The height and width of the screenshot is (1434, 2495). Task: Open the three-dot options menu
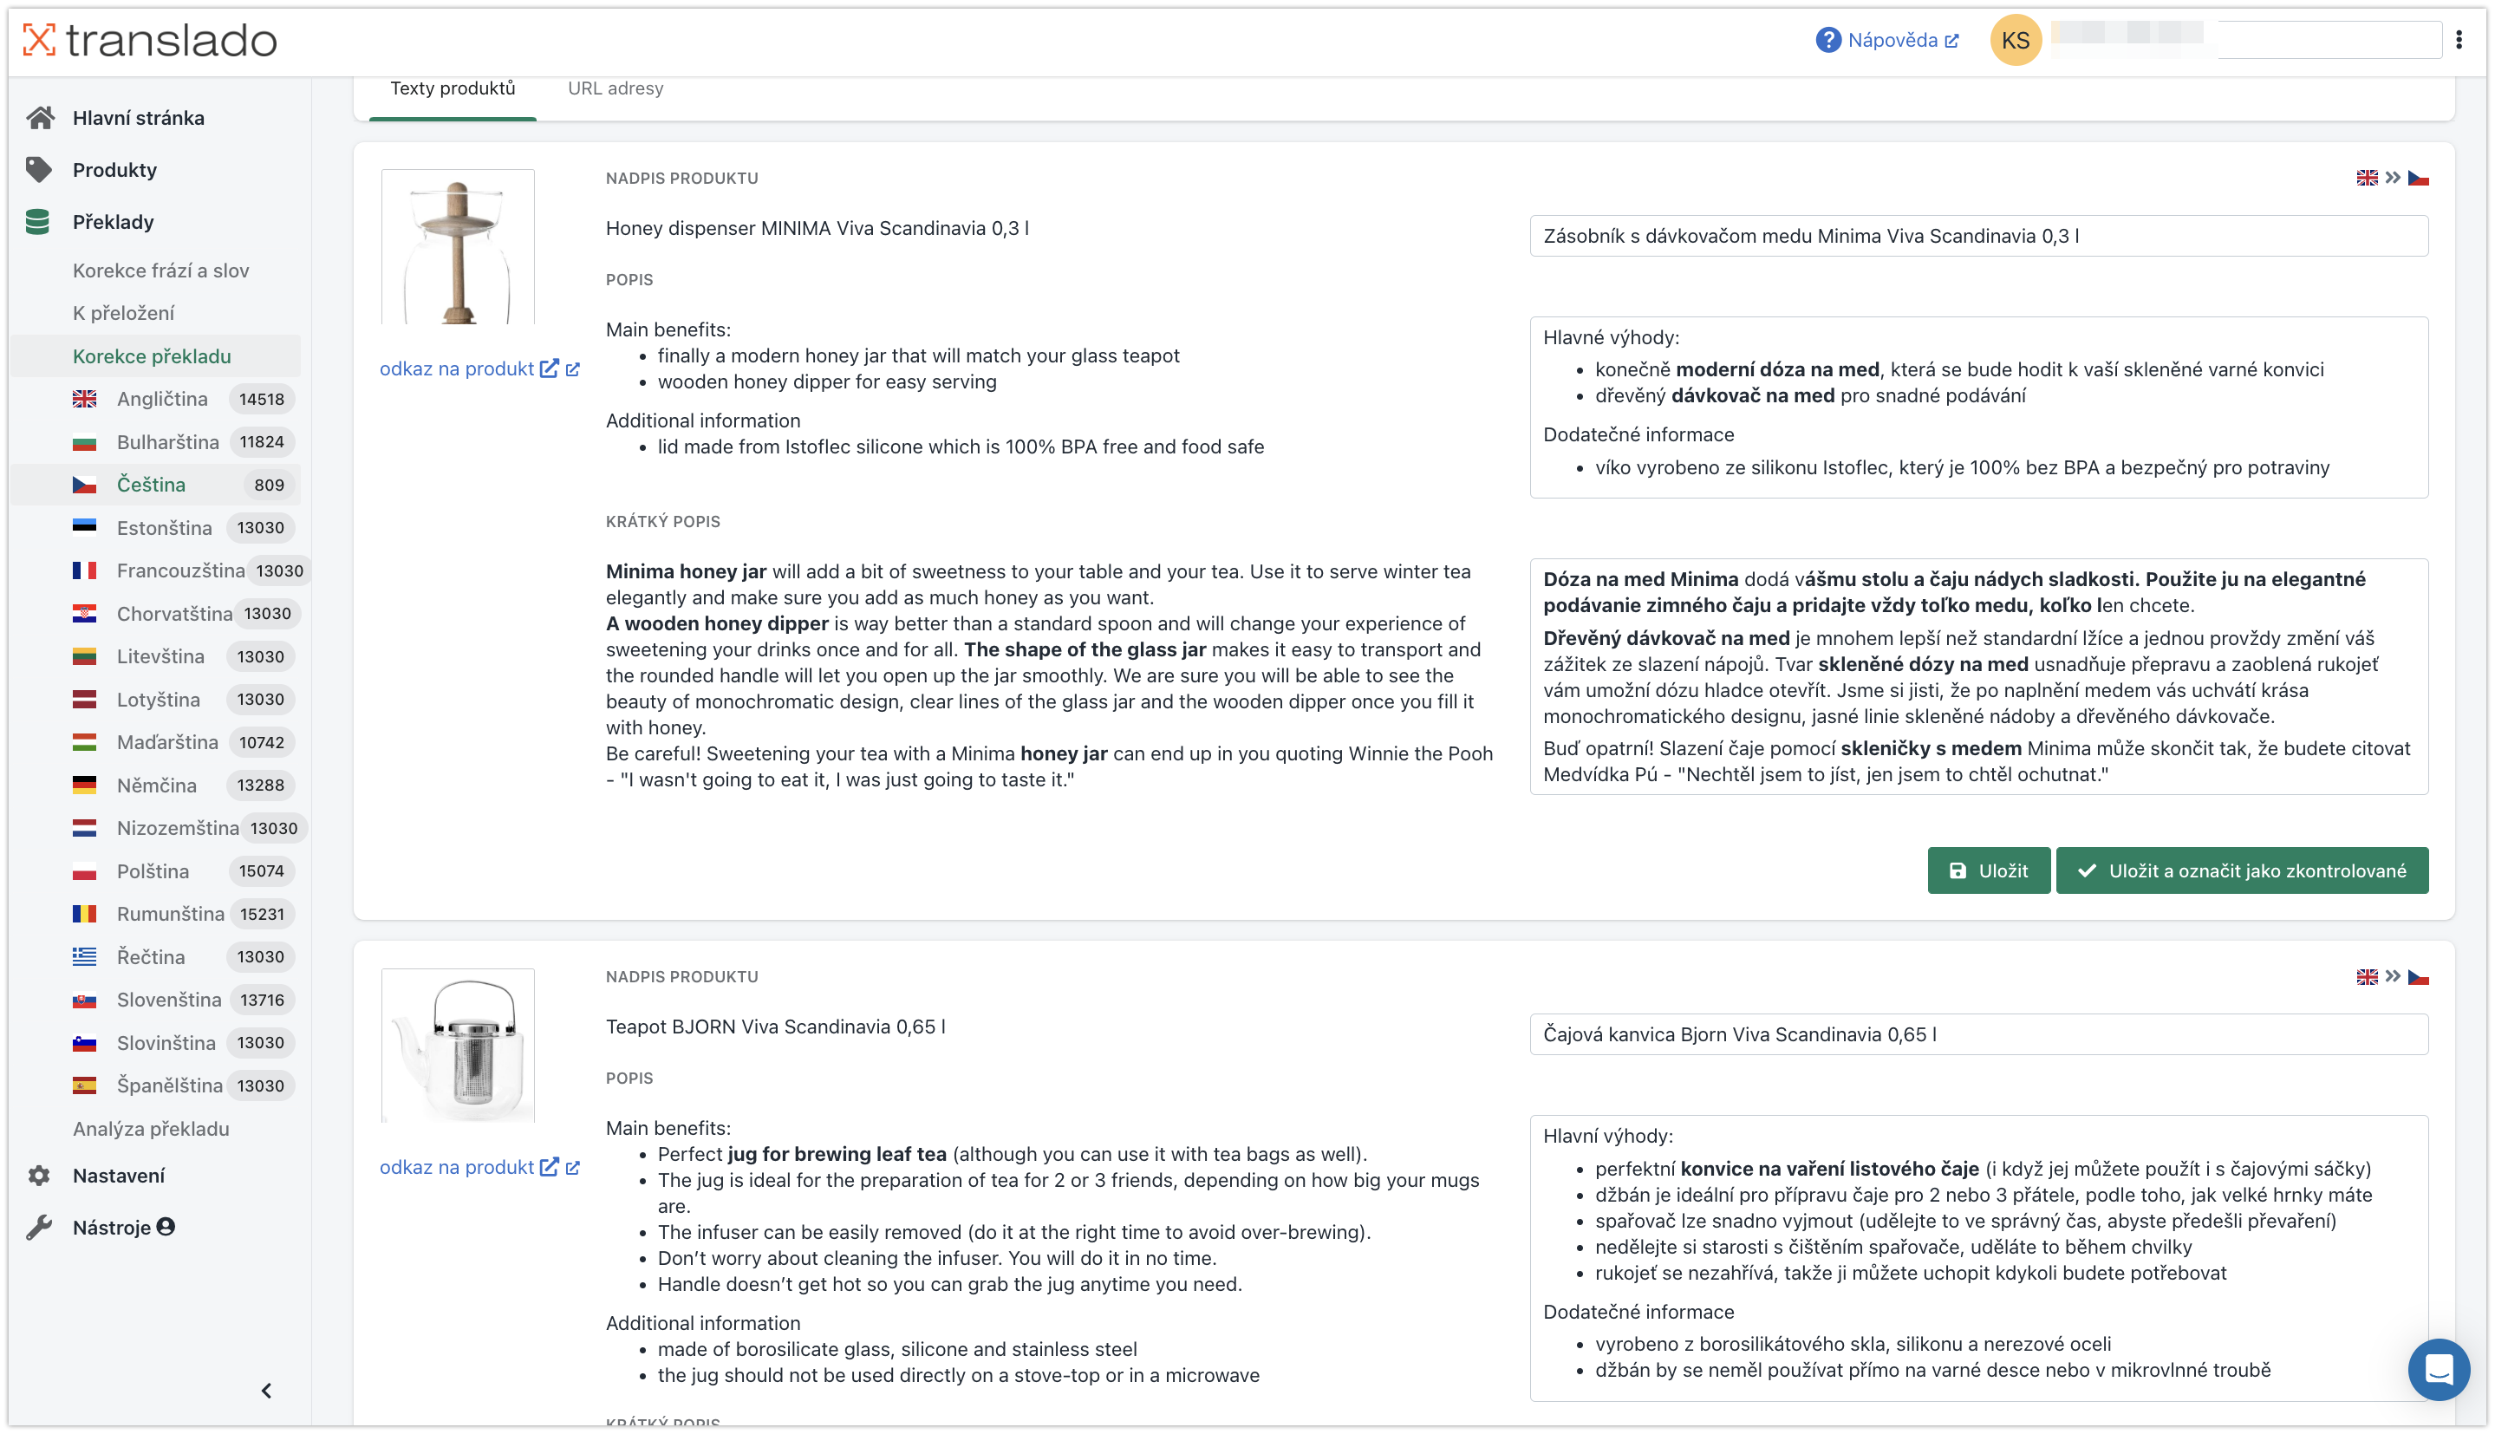[x=2459, y=39]
